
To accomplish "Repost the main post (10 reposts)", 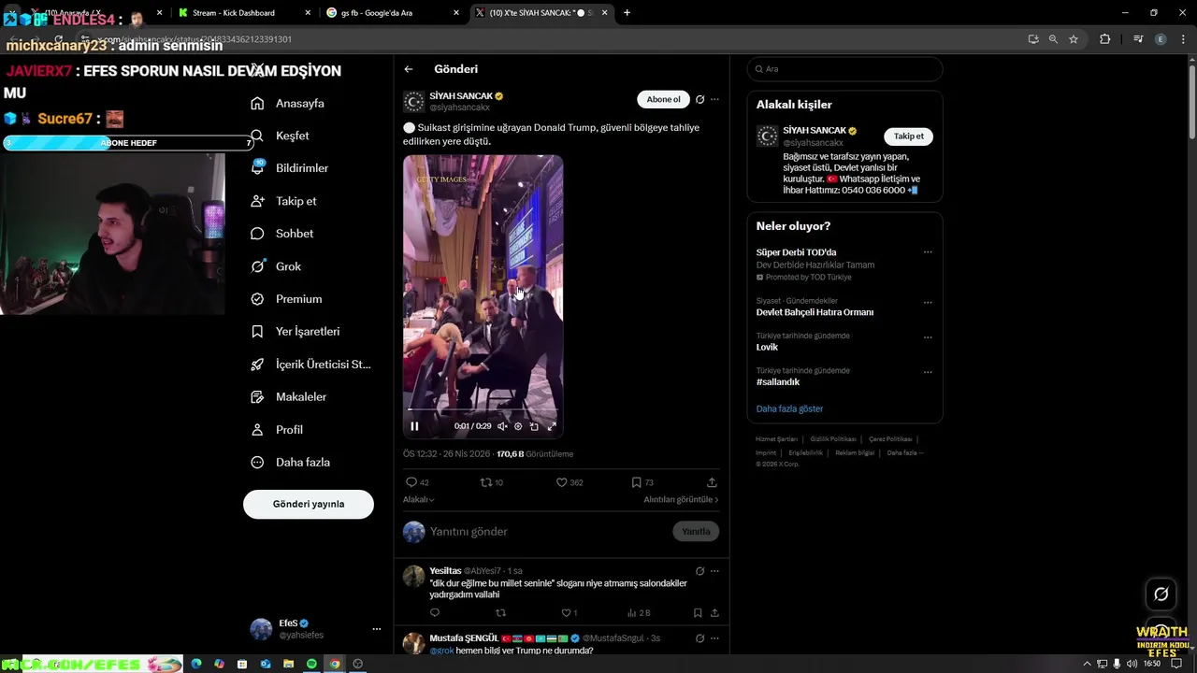I will click(492, 482).
